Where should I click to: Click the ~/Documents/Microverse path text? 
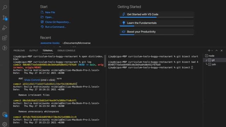point(76,43)
